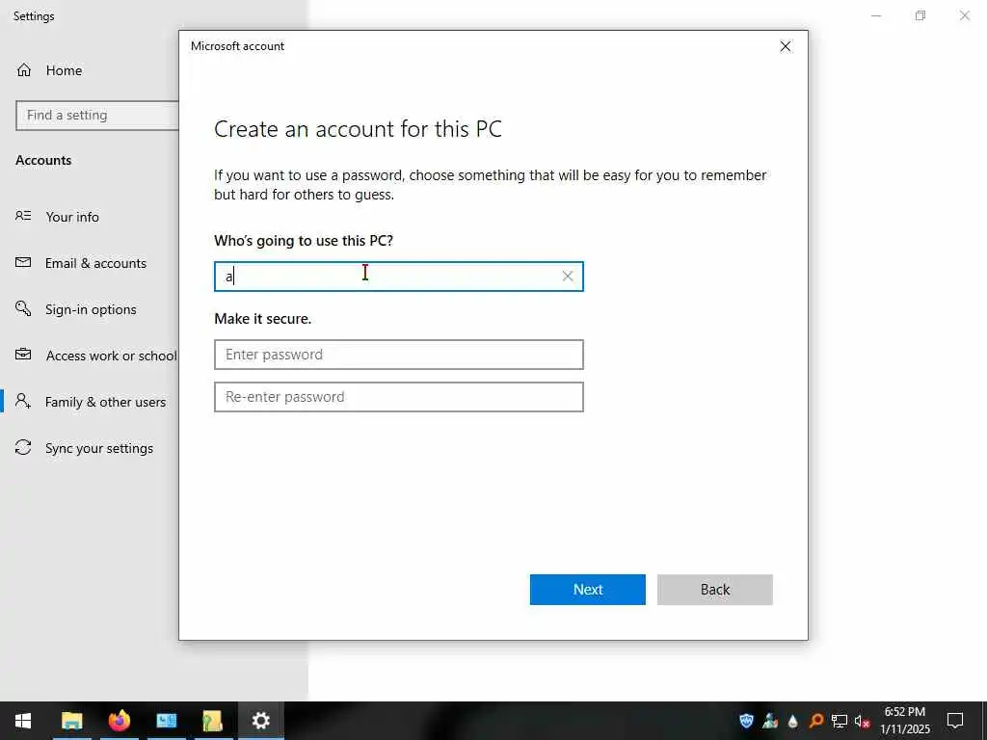Open the Windows Start menu

pyautogui.click(x=23, y=721)
